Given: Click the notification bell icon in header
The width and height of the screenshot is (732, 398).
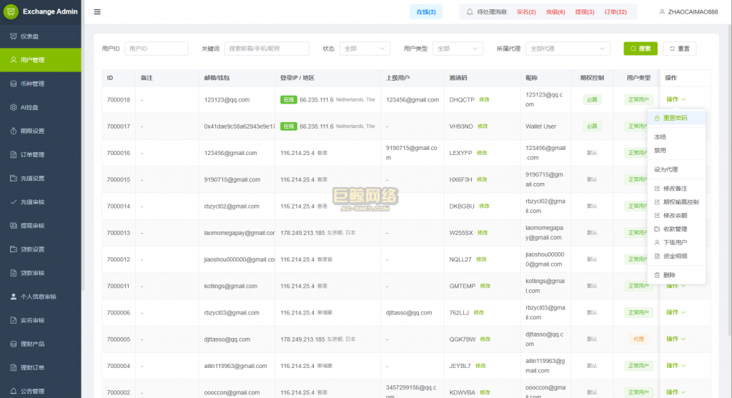Looking at the screenshot, I should [470, 11].
